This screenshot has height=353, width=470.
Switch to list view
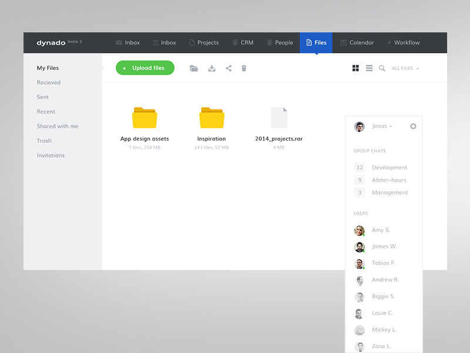click(x=370, y=68)
